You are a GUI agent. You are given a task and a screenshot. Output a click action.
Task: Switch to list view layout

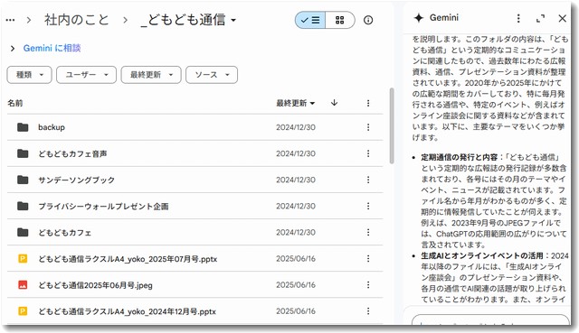click(310, 20)
